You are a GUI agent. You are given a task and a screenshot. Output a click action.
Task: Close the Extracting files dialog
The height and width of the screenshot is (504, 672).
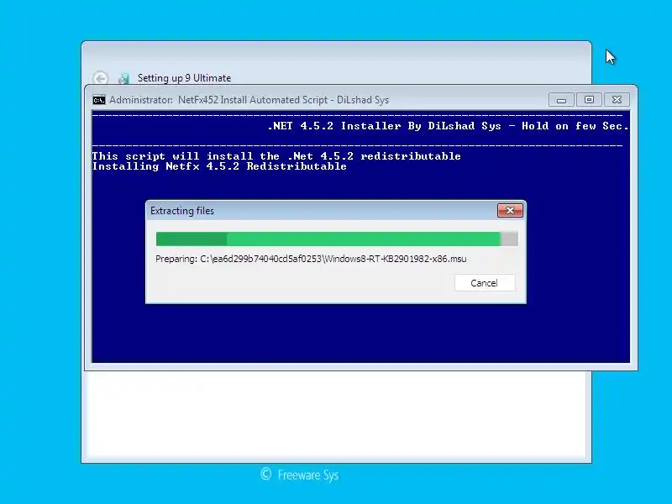(x=510, y=211)
